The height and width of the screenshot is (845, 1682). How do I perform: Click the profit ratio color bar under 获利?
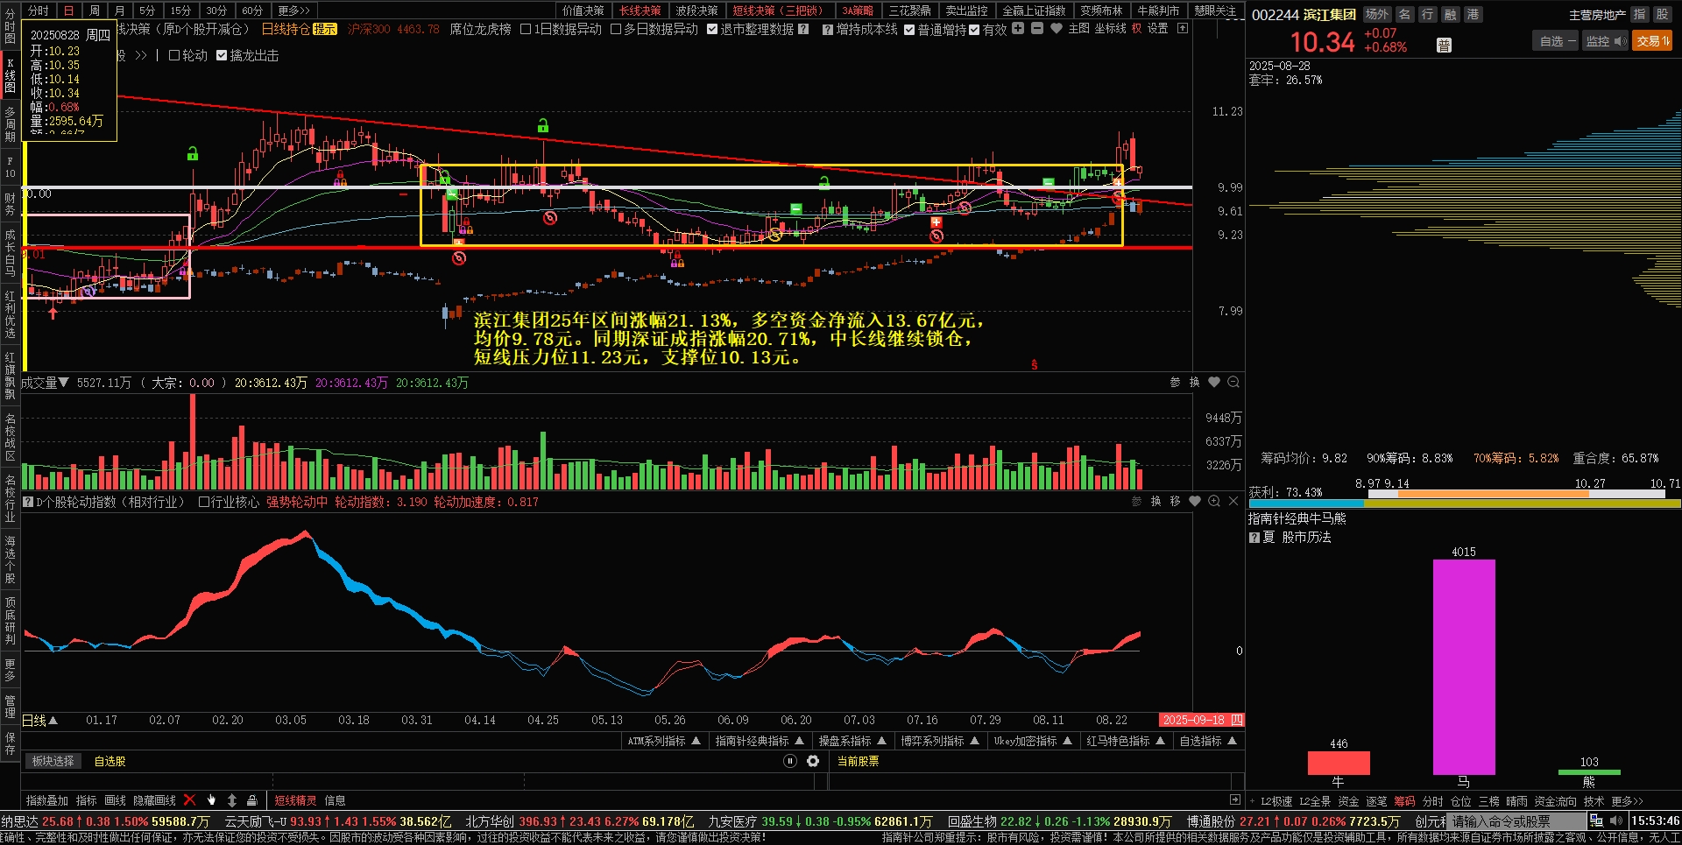pos(1464,503)
